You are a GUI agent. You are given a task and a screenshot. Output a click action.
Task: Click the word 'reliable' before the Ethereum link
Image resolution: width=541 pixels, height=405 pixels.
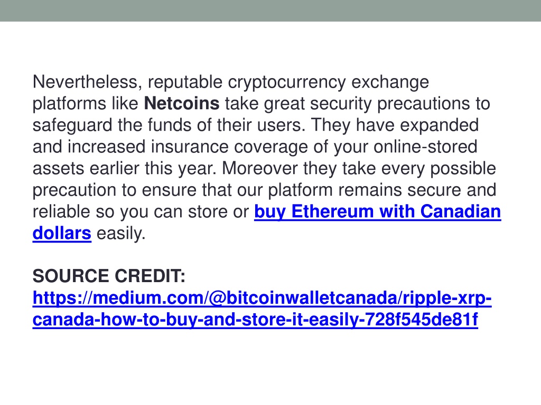click(61, 211)
